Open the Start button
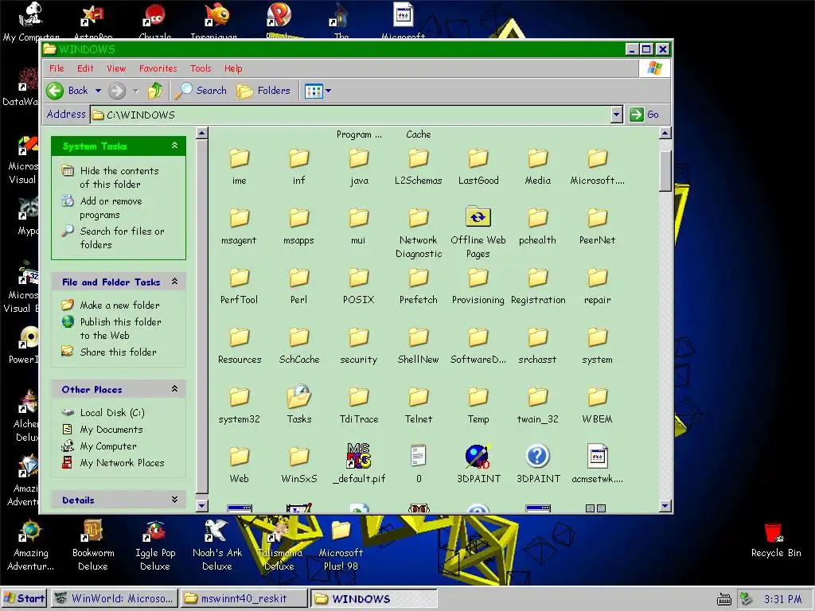Viewport: 815px width, 611px height. point(24,598)
